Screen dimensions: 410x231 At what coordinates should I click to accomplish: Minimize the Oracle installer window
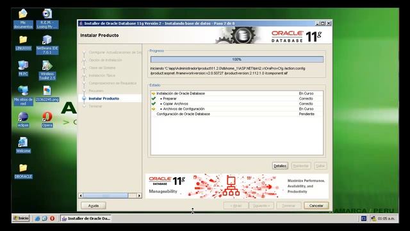coord(317,23)
